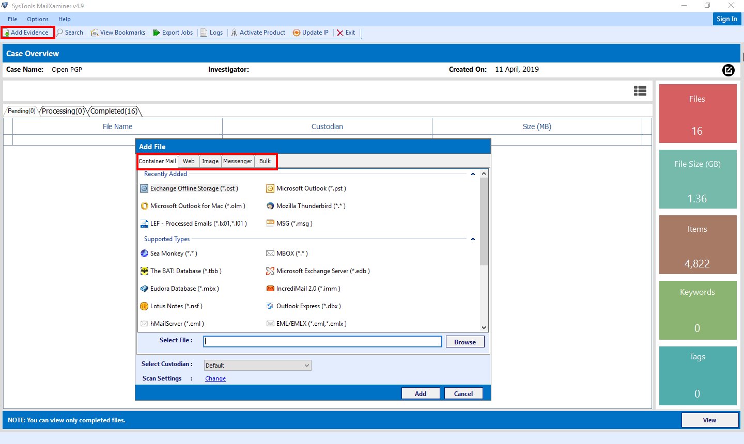The height and width of the screenshot is (444, 744).
Task: Click the Size (MB) column header
Action: click(x=537, y=126)
